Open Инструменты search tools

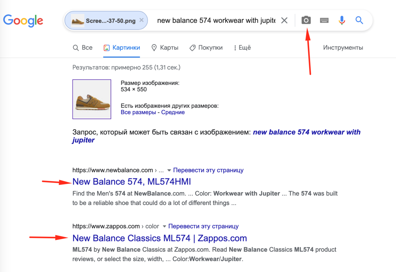(x=343, y=48)
